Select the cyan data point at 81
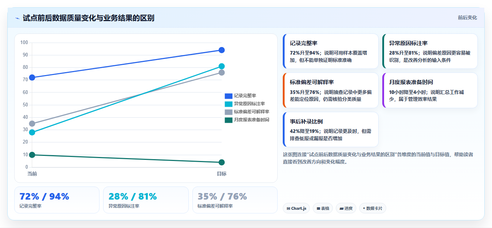Viewport: 492px width, 228px height. (x=222, y=66)
